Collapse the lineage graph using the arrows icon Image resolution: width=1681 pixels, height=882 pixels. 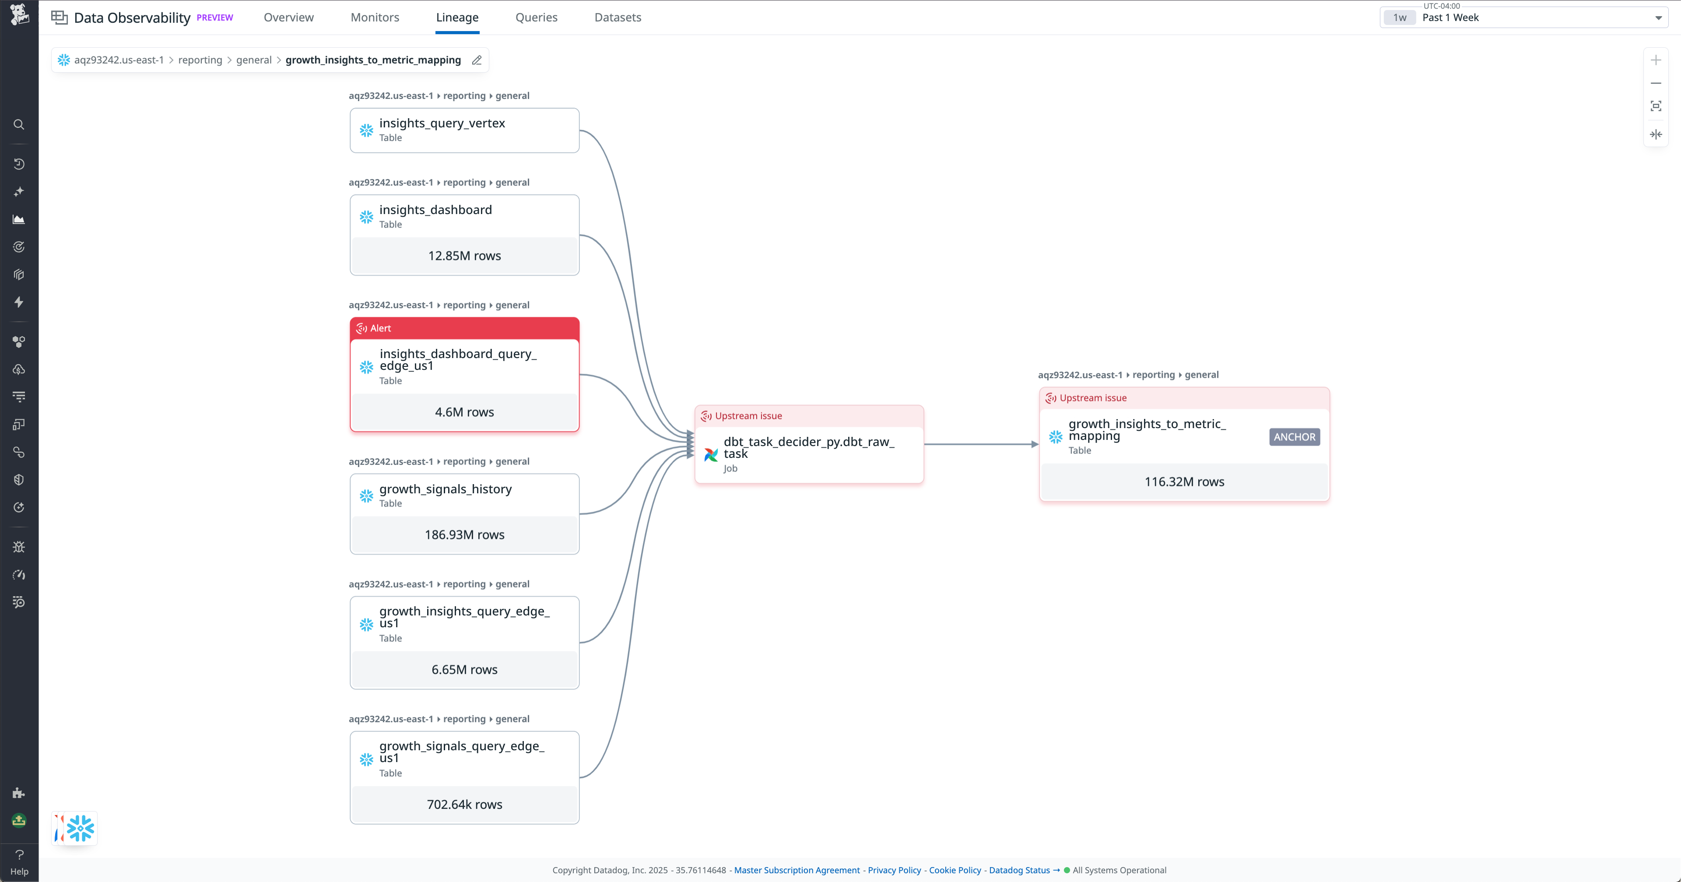1657,134
